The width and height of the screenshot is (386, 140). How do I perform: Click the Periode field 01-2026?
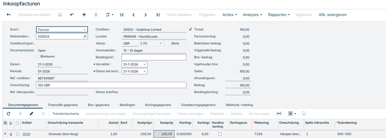[62, 71]
